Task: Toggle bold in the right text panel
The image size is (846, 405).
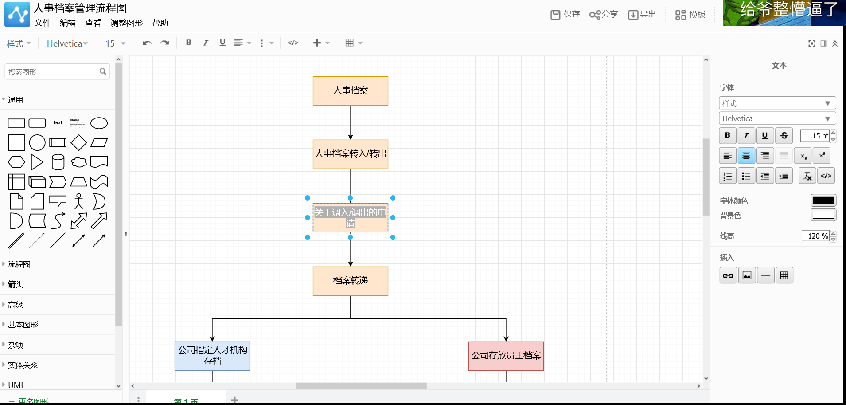Action: coord(727,136)
